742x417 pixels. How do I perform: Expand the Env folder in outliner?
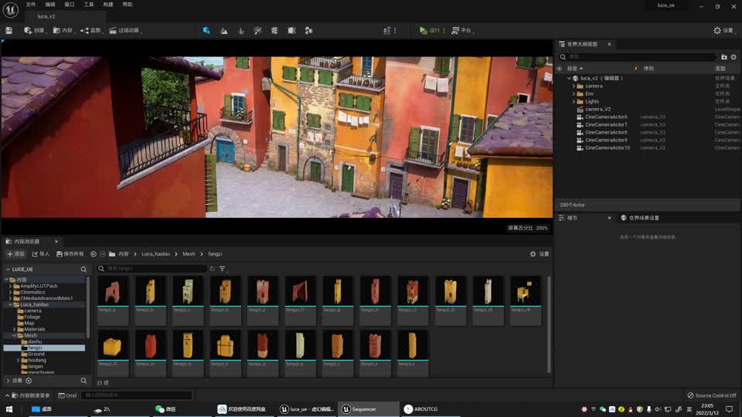click(574, 93)
